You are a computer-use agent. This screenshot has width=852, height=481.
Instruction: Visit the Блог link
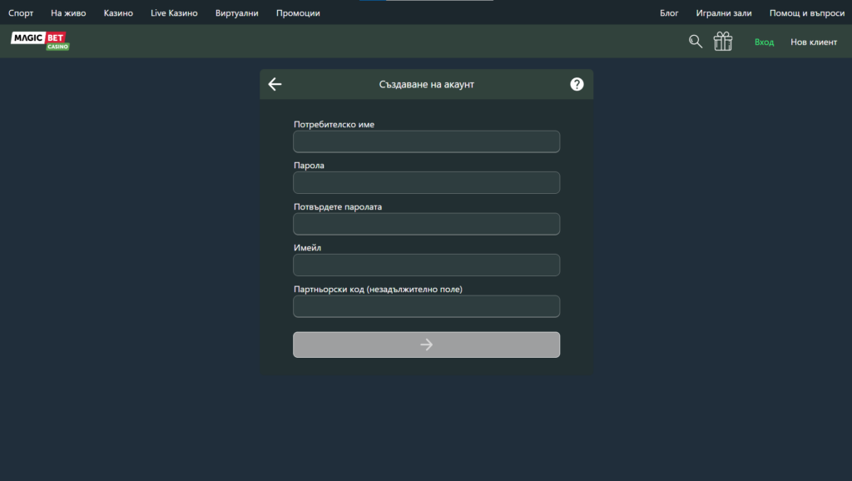[x=669, y=13]
